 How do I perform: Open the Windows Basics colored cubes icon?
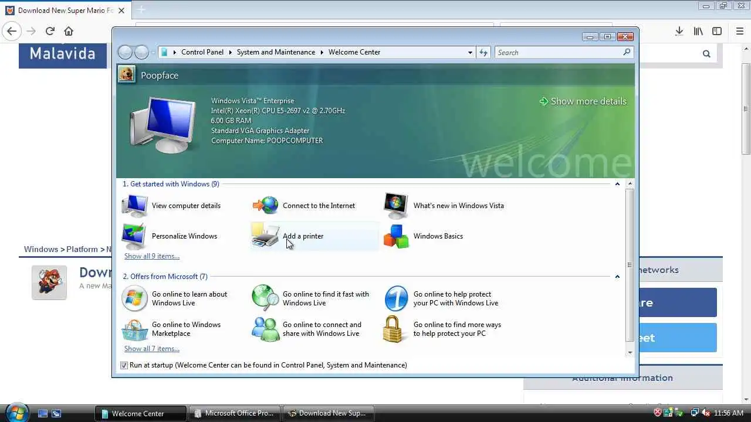point(396,236)
